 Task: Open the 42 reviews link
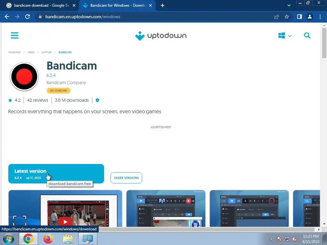(38, 100)
